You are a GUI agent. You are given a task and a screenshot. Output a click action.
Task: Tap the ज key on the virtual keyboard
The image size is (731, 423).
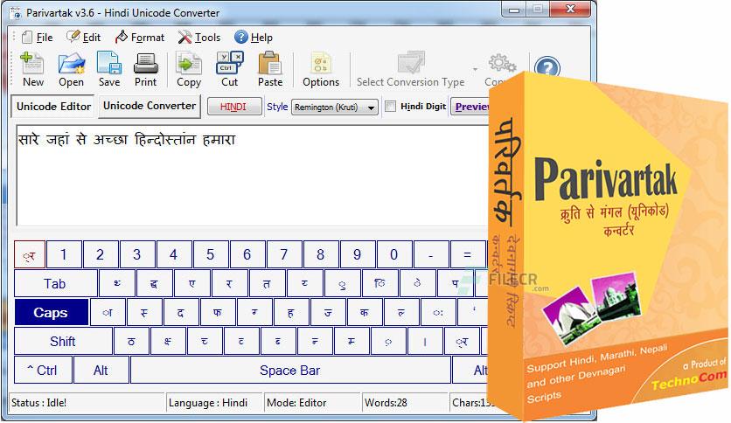[327, 313]
